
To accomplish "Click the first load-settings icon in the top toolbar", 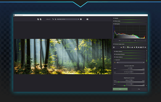I will click(38, 19).
